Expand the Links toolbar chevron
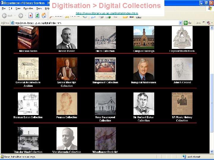The height and width of the screenshot is (160, 214). coord(204,22)
